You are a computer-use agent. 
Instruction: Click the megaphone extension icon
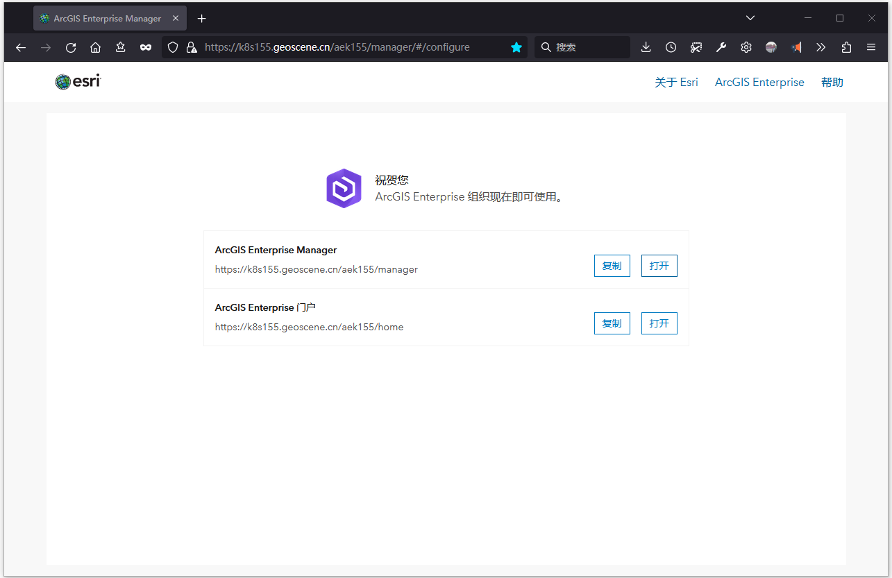click(796, 47)
